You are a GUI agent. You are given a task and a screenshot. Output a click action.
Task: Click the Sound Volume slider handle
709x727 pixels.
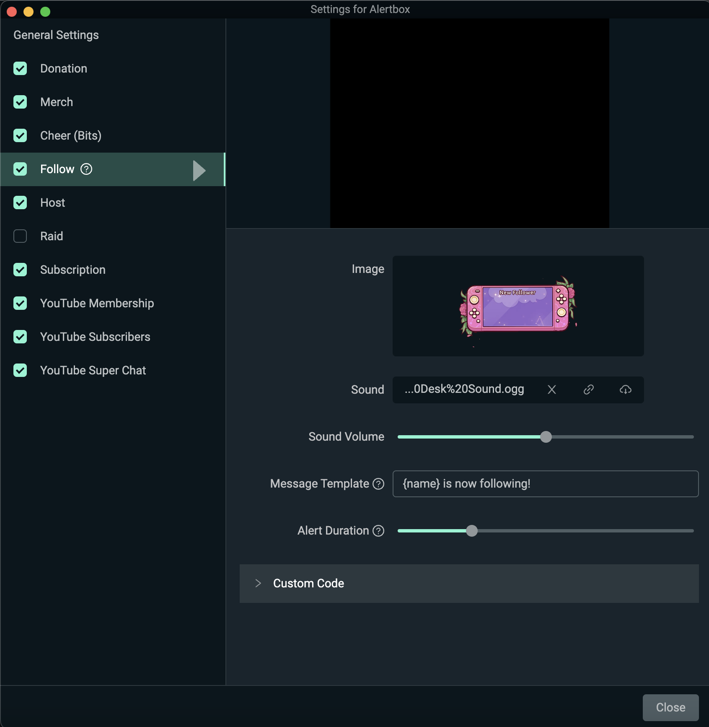click(x=546, y=437)
